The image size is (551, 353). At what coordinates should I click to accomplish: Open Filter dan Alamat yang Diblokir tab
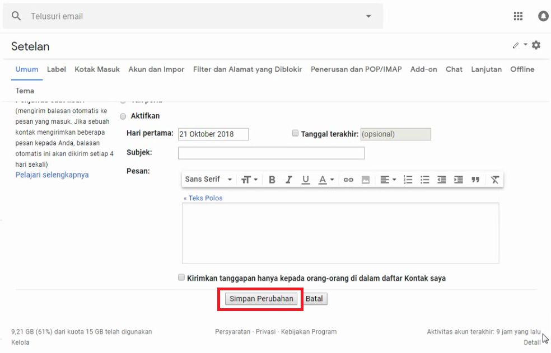point(248,69)
